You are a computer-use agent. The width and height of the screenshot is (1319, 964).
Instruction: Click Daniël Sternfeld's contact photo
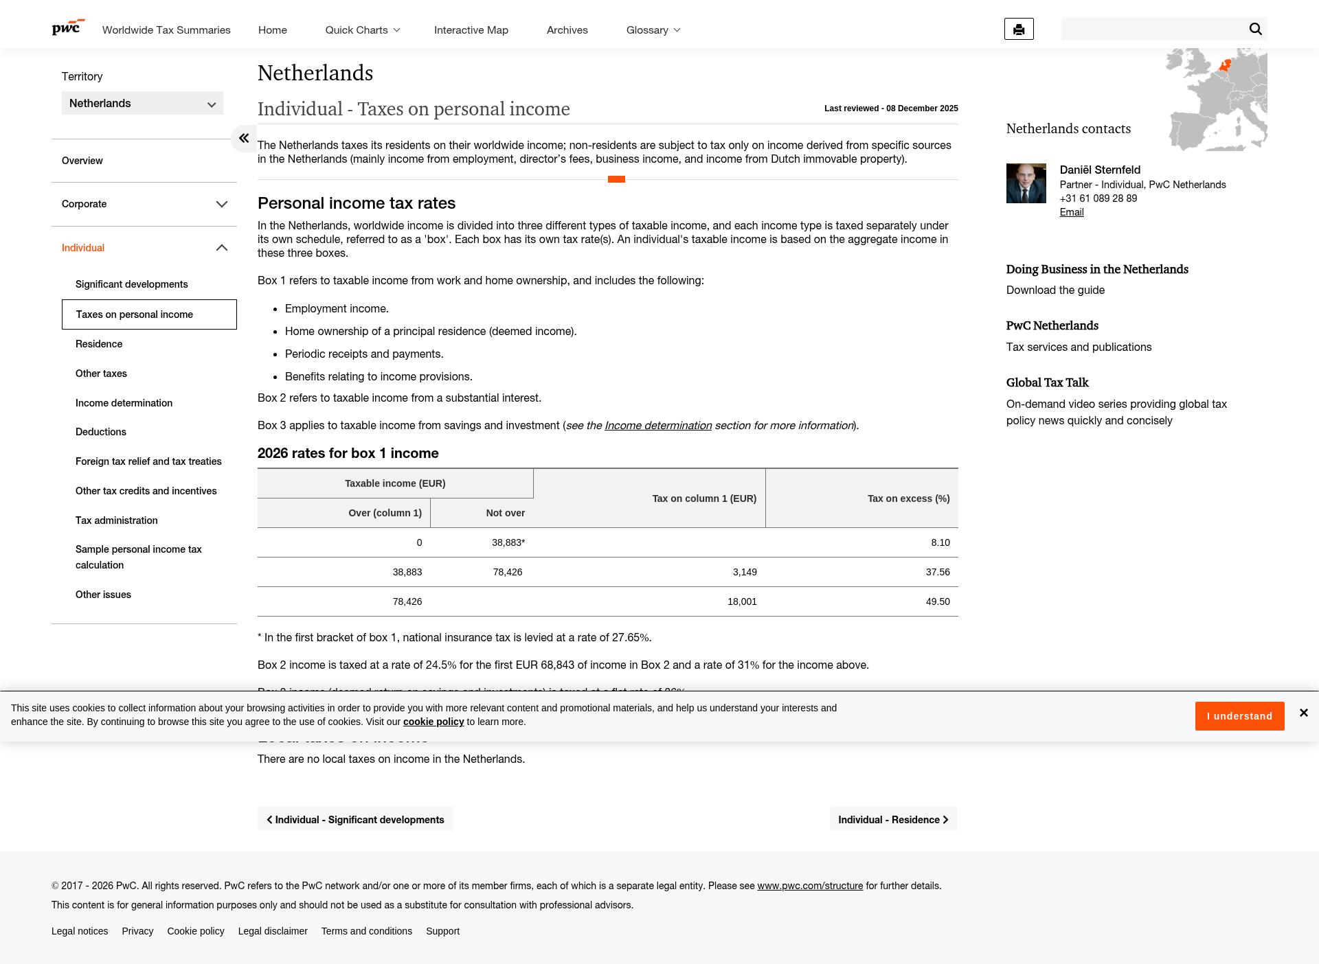coord(1026,183)
